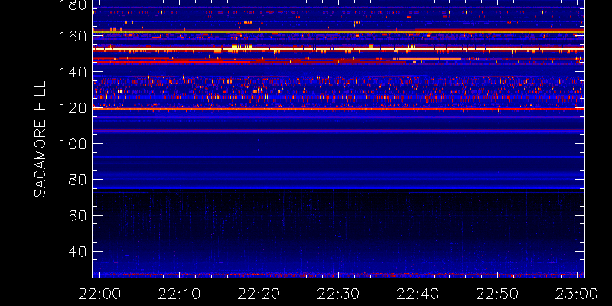Click the 120 frequency axis label
This screenshot has width=612, height=306.
73,108
